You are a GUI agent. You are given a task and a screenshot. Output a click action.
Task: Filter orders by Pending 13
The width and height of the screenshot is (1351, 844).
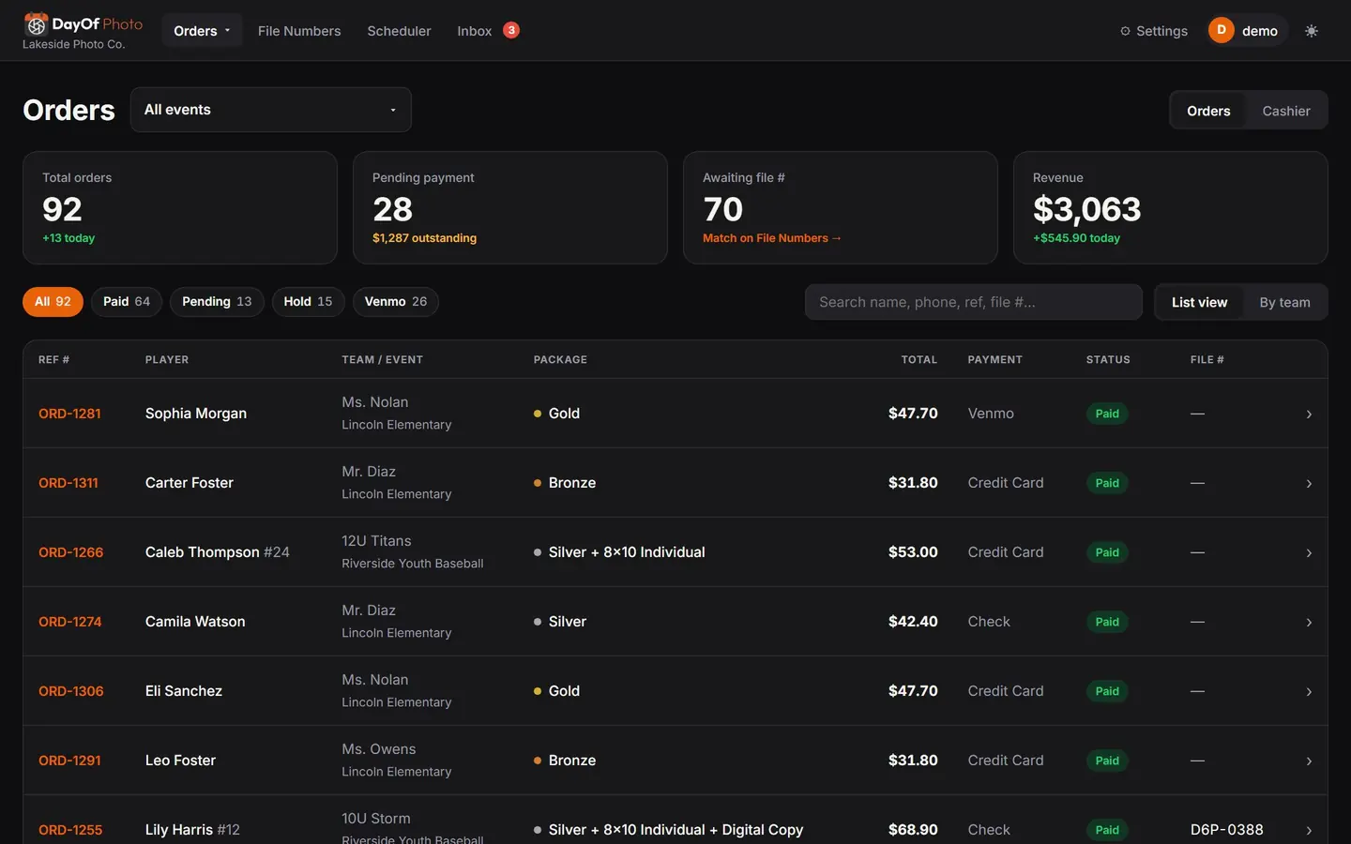[x=217, y=301]
